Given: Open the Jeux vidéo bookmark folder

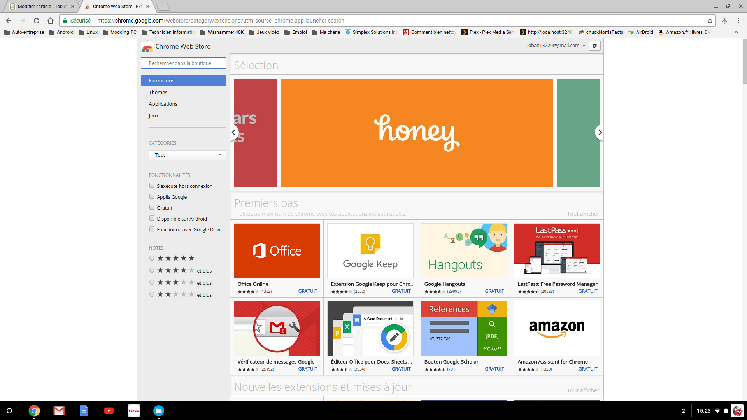Looking at the screenshot, I should [264, 32].
